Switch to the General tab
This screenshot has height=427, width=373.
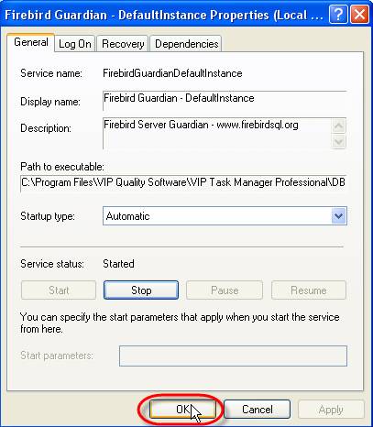pyautogui.click(x=31, y=42)
